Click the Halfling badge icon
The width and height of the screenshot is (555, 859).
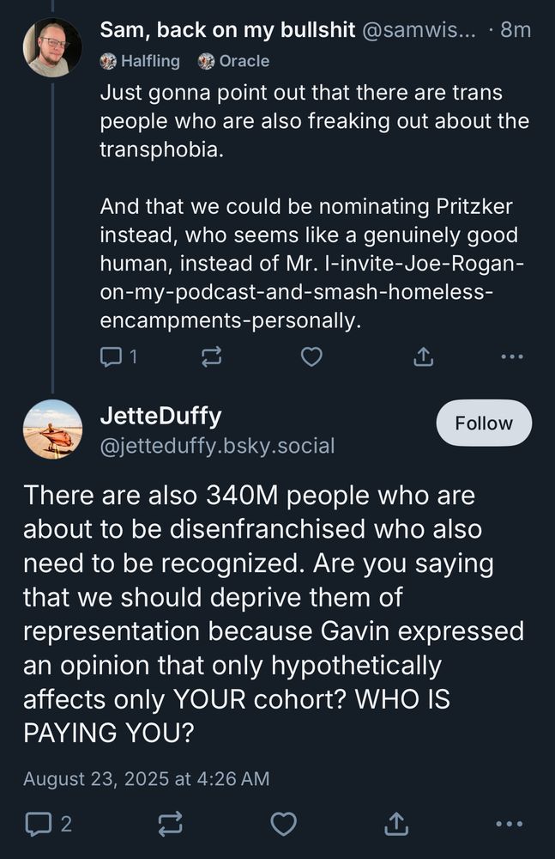click(109, 60)
